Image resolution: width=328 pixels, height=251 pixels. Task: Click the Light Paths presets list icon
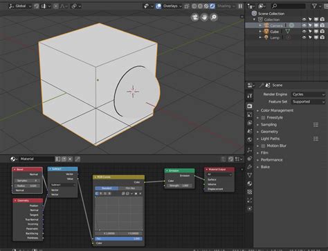point(316,139)
